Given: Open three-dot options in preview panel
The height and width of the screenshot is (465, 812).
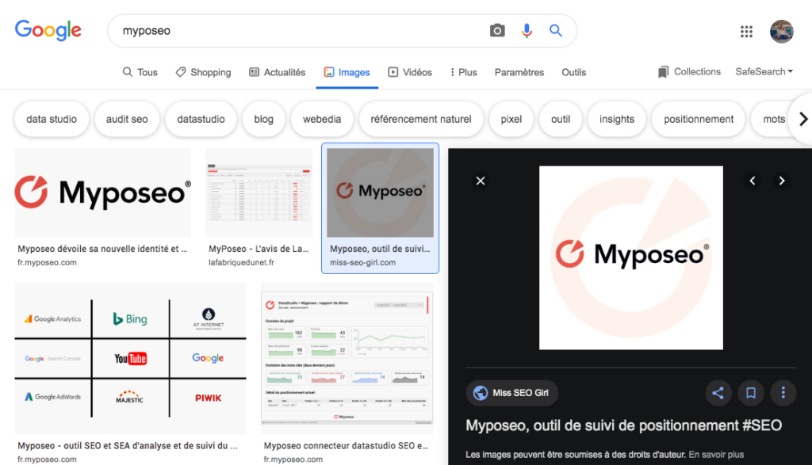Looking at the screenshot, I should (x=783, y=393).
